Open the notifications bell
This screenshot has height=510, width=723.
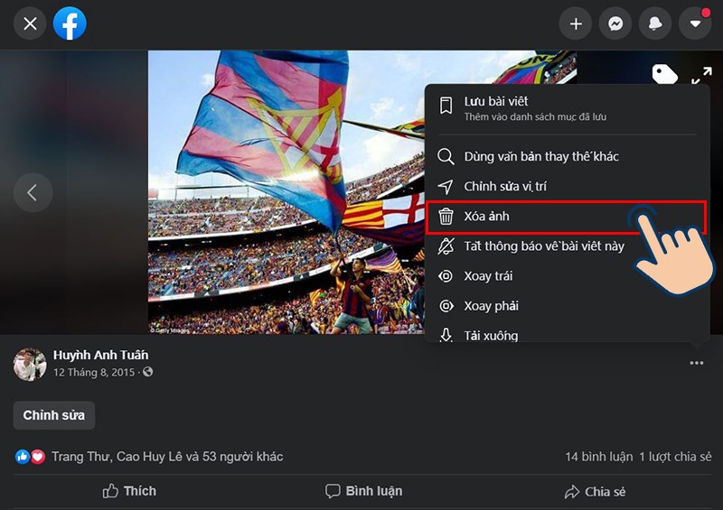coord(655,23)
